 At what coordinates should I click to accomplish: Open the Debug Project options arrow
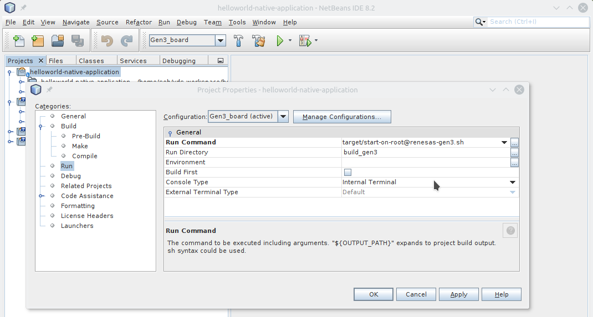pyautogui.click(x=316, y=40)
